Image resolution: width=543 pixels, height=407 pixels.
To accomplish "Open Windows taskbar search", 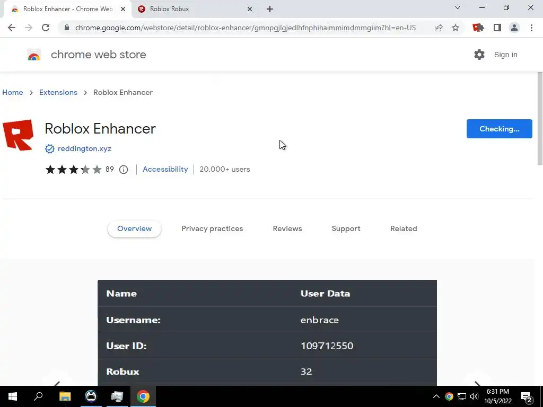I will click(38, 396).
